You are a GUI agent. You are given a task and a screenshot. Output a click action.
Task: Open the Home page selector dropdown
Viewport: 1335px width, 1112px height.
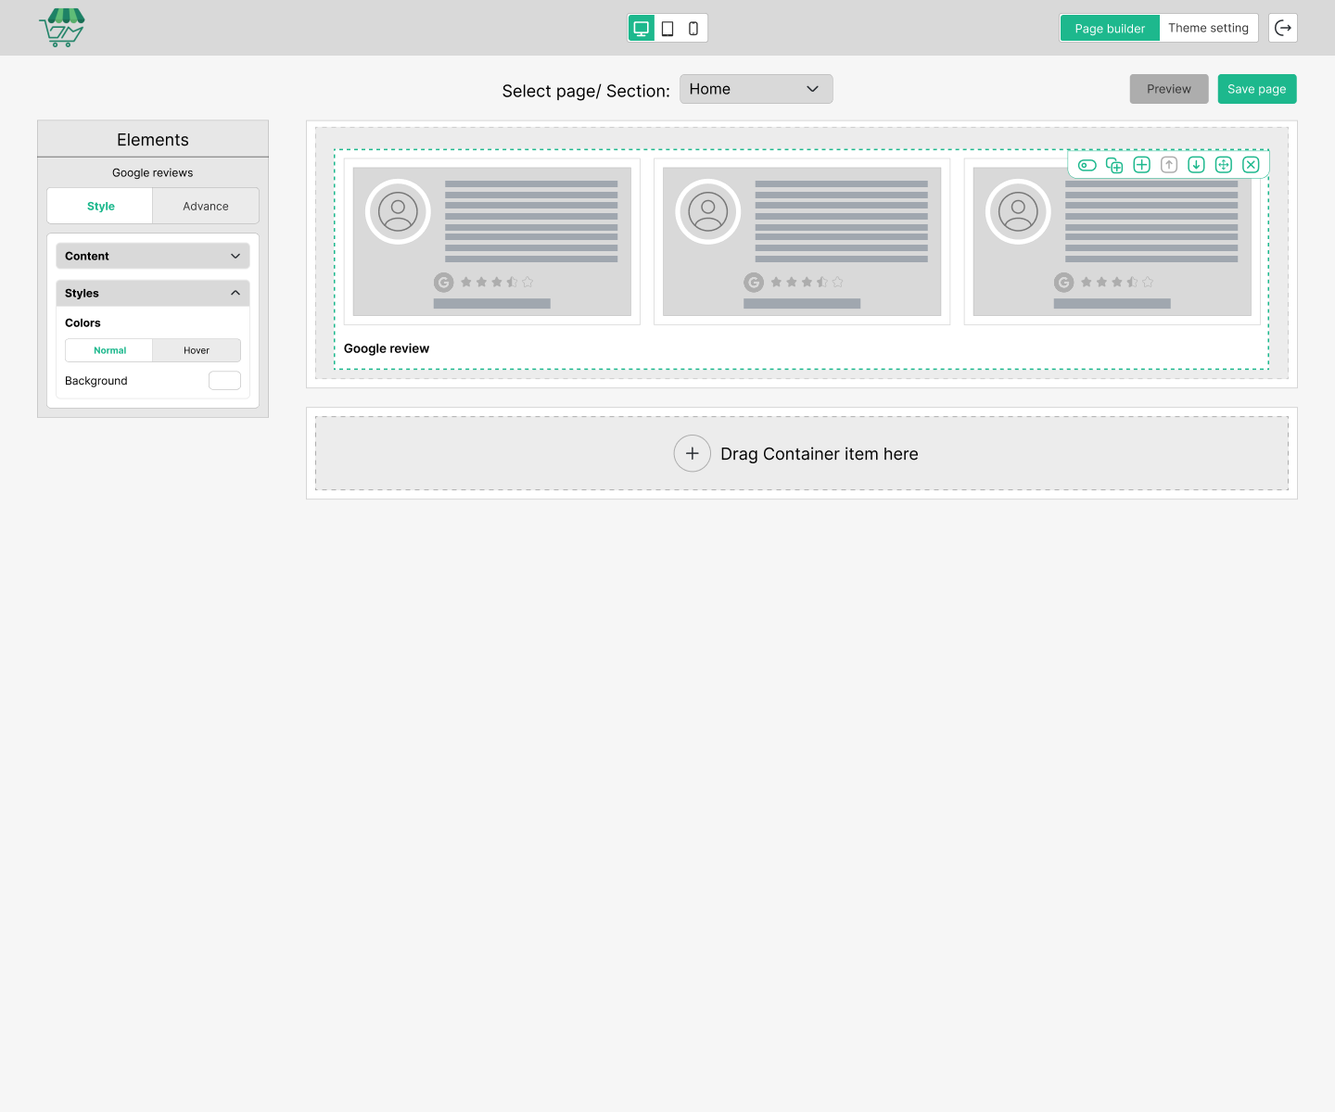pos(756,89)
